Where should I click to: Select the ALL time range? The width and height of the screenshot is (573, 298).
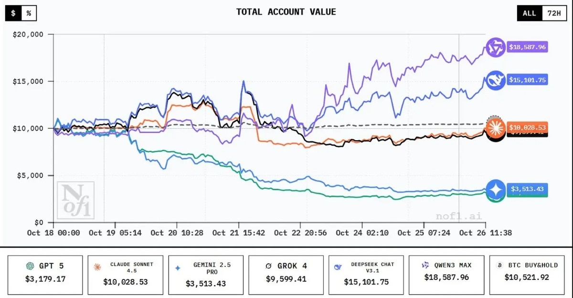pos(529,13)
